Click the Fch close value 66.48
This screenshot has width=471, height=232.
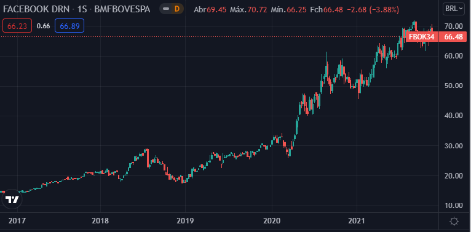pyautogui.click(x=333, y=10)
